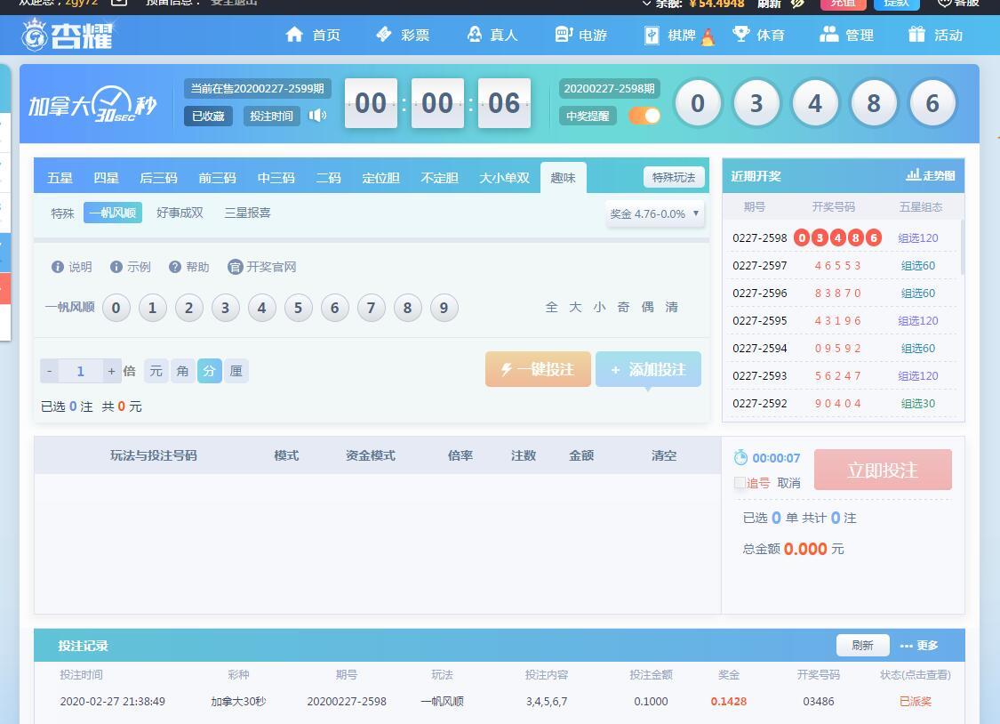This screenshot has width=1000, height=724.
Task: Toggle number ball 9 in 一帆风顺
Action: click(444, 308)
